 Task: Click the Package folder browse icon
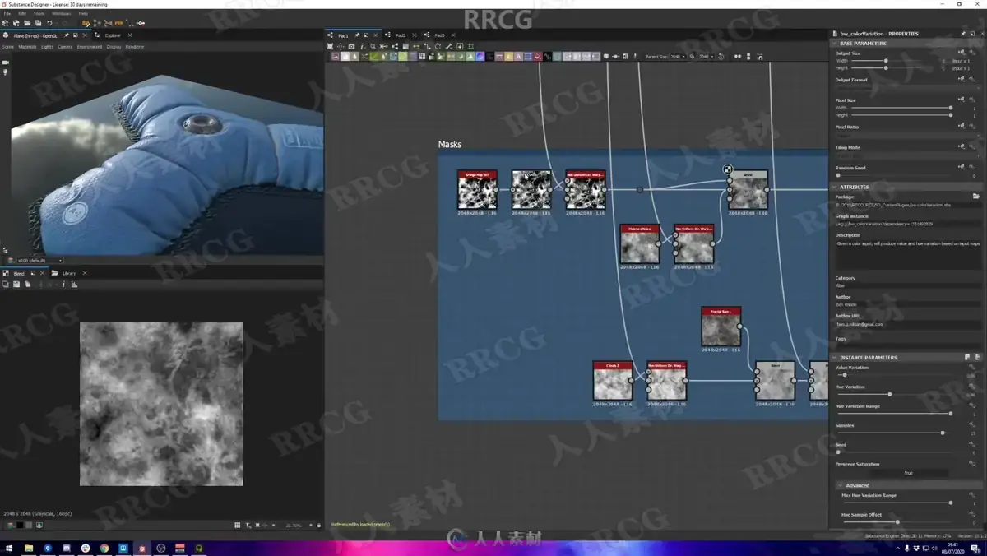pyautogui.click(x=976, y=197)
